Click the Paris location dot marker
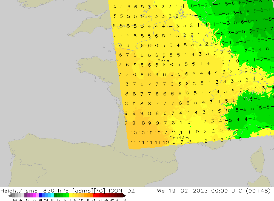 (x=163, y=57)
